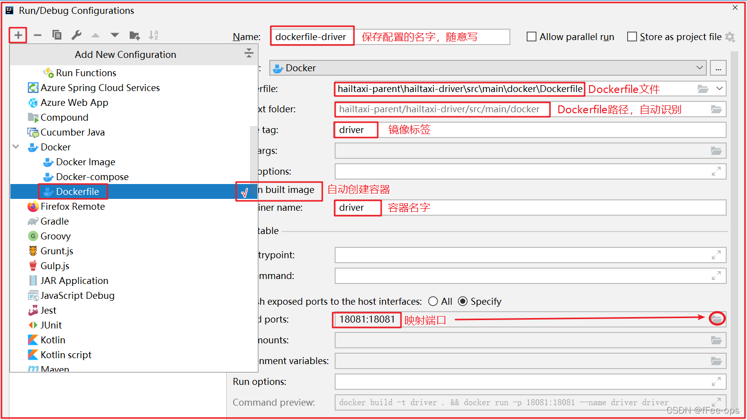
Task: Click the Image tag field containing driver
Action: [x=531, y=130]
